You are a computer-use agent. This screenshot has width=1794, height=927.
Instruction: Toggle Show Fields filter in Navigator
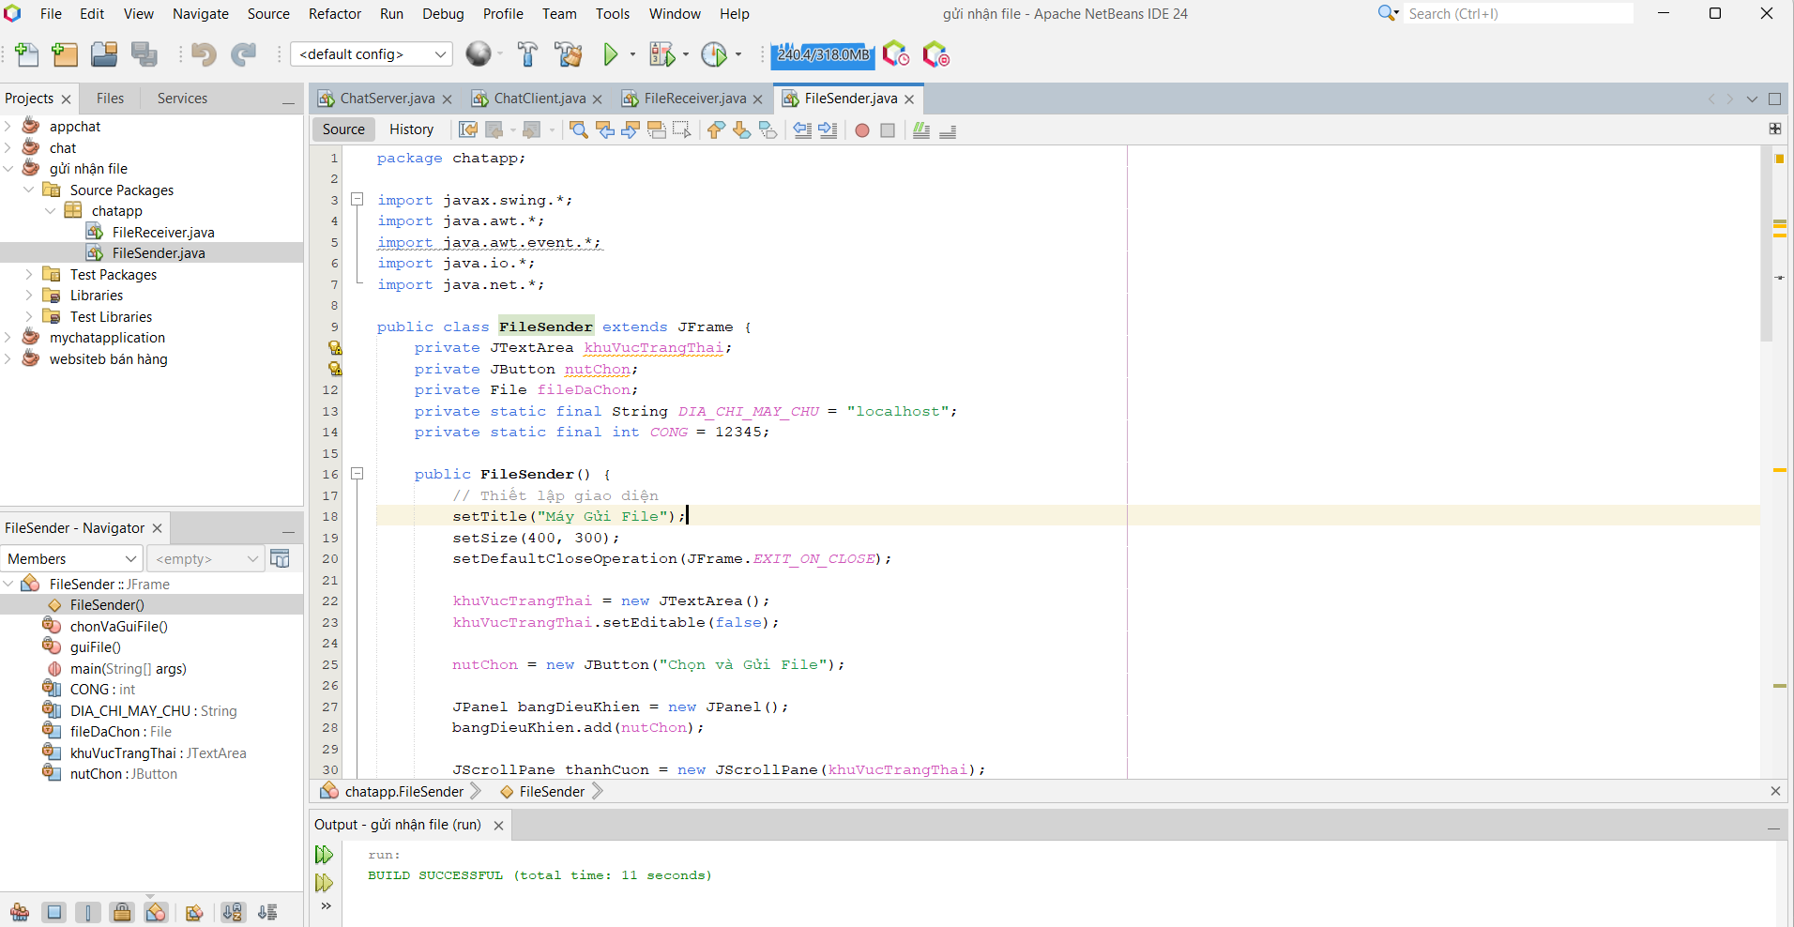[54, 912]
